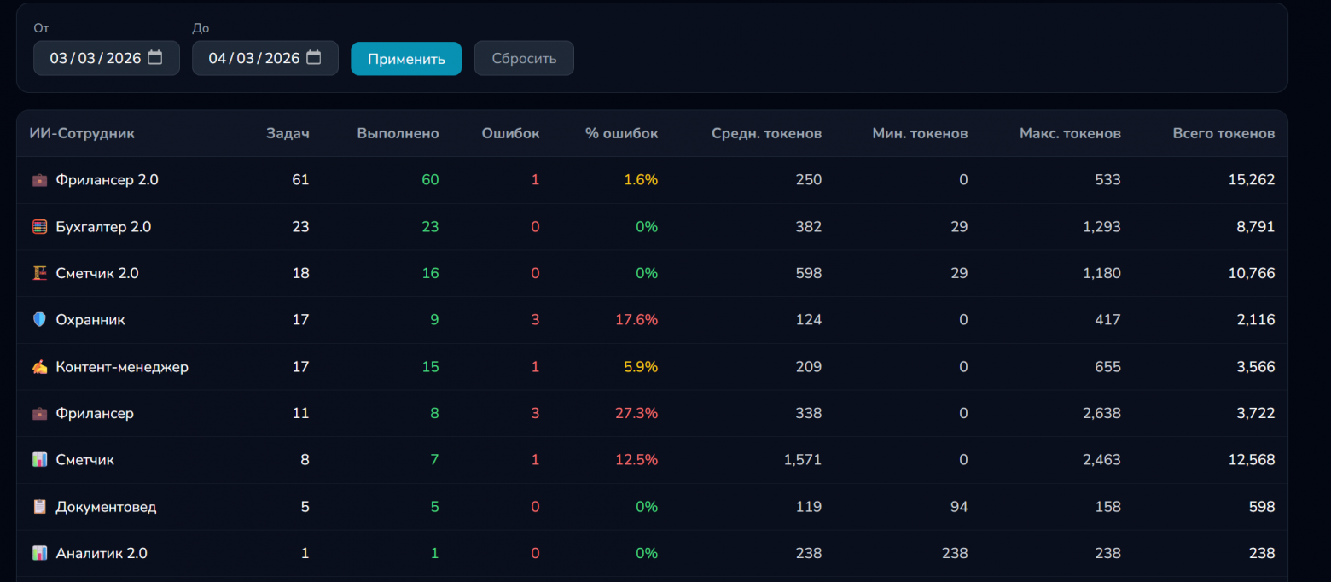1331x582 pixels.
Task: Open calendar picker in the До date field
Action: (313, 58)
